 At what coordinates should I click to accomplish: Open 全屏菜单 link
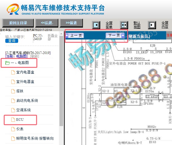tap(109, 25)
